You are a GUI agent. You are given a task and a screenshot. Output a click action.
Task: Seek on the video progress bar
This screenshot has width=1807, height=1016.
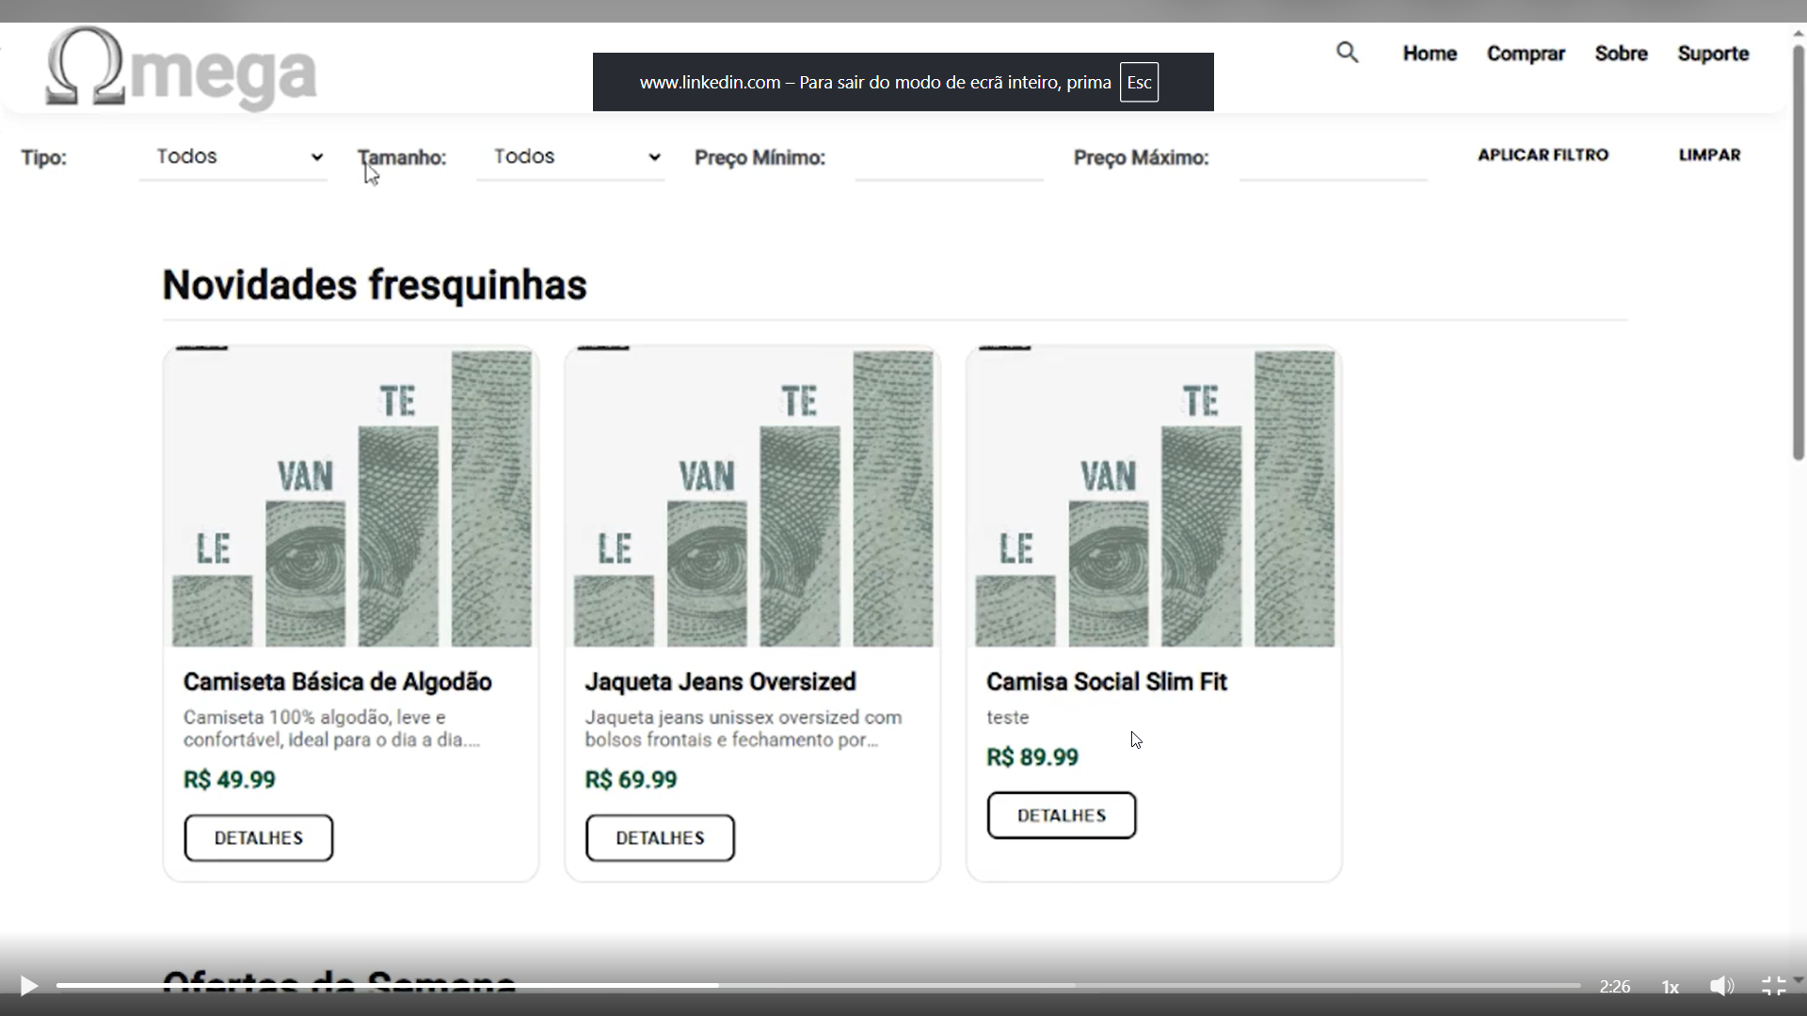coord(819,986)
